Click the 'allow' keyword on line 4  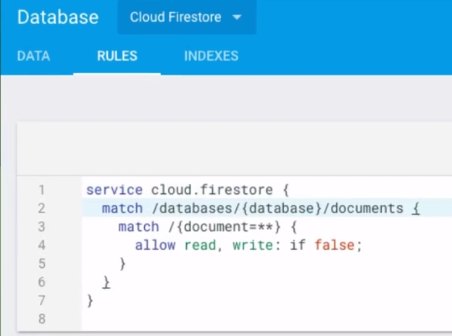(x=154, y=245)
